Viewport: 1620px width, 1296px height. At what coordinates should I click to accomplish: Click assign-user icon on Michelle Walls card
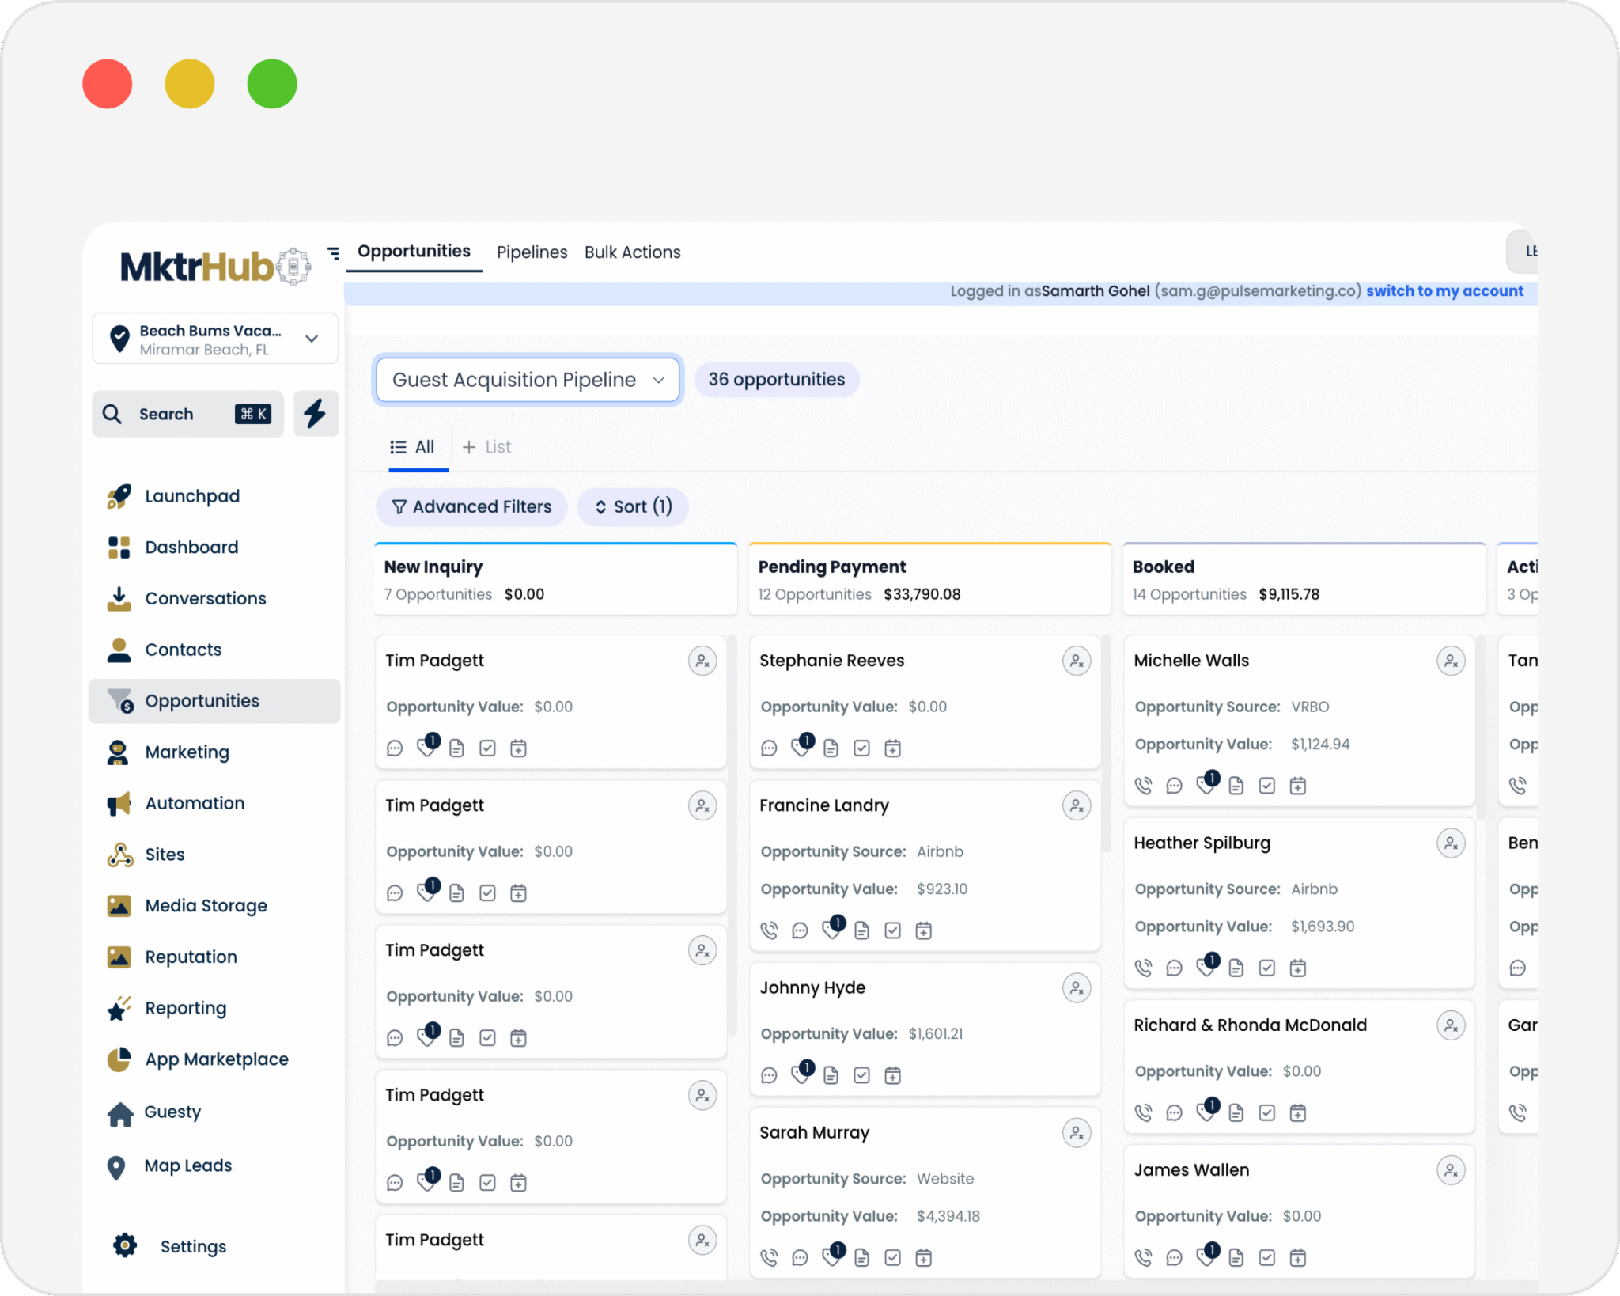[x=1451, y=661]
